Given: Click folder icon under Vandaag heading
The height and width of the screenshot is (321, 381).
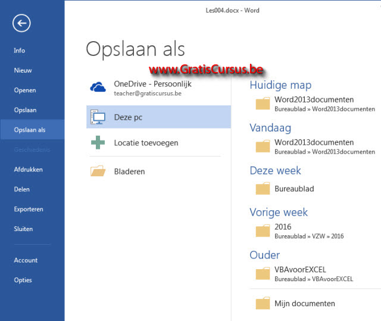Looking at the screenshot, I should [263, 147].
